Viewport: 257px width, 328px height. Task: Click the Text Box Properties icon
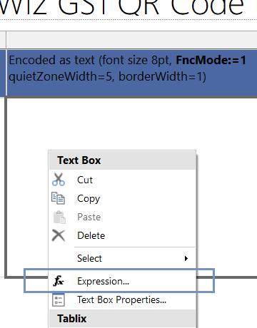click(x=59, y=299)
